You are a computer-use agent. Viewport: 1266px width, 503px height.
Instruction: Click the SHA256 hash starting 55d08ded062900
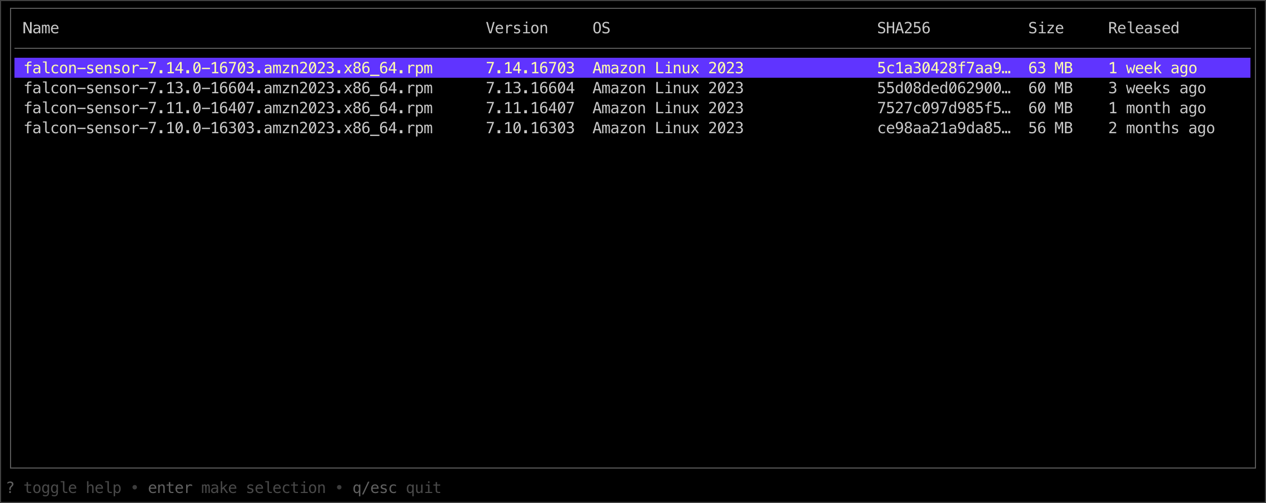944,88
